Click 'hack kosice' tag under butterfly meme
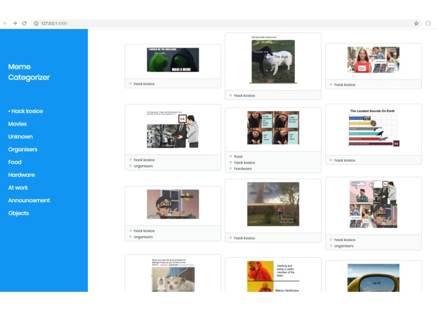 click(x=144, y=231)
